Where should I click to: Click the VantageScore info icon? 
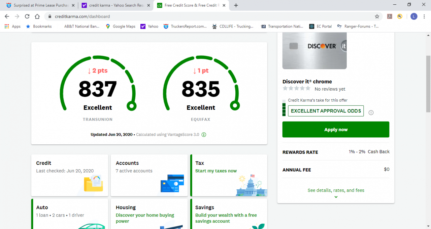point(204,135)
